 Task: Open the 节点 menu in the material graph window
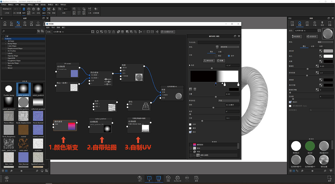tap(53, 27)
